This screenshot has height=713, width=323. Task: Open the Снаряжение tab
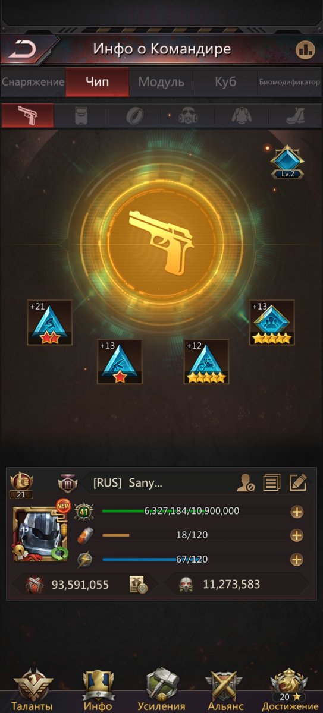coord(33,82)
